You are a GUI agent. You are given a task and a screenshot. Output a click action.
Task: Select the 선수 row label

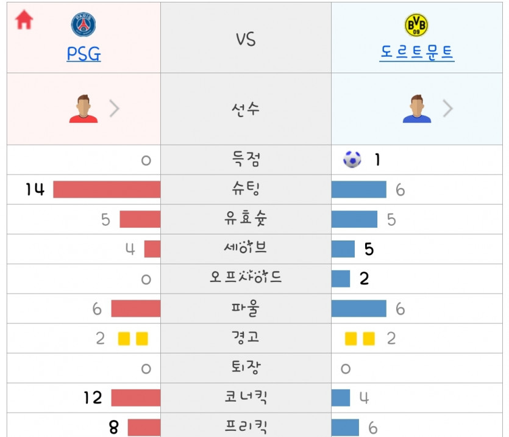coord(246,109)
